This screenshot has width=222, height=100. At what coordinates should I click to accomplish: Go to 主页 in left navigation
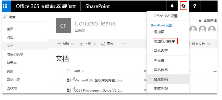pyautogui.click(x=10, y=29)
